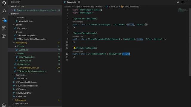Open Enums.cs file
The width and height of the screenshot is (191, 107).
22,28
